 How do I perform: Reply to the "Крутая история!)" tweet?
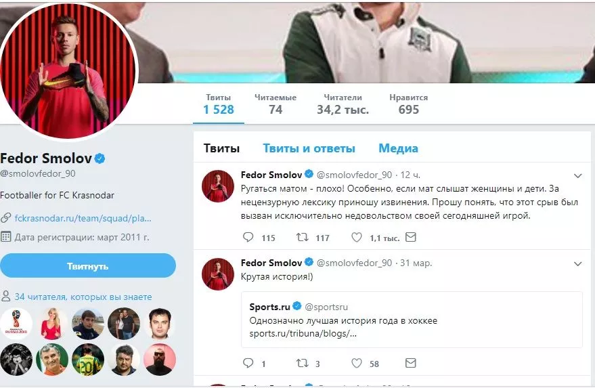click(x=248, y=364)
